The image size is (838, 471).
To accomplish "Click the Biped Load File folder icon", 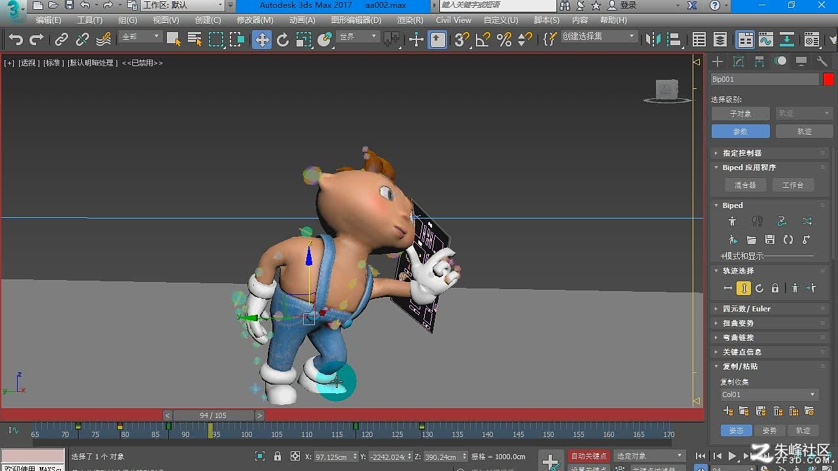I will tap(752, 240).
